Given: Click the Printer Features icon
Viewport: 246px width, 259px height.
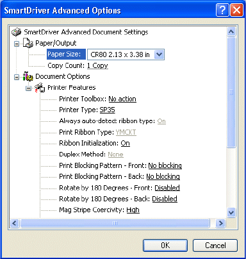Looking at the screenshot, I should click(40, 88).
